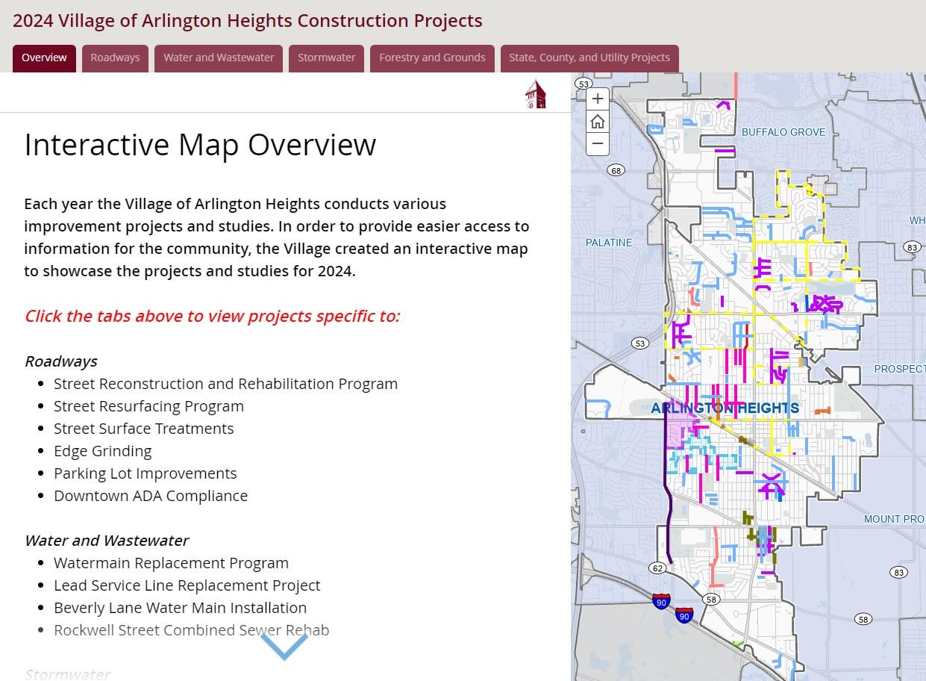Select the second I-90 shield marker
Viewport: 926px width, 681px height.
click(x=684, y=615)
